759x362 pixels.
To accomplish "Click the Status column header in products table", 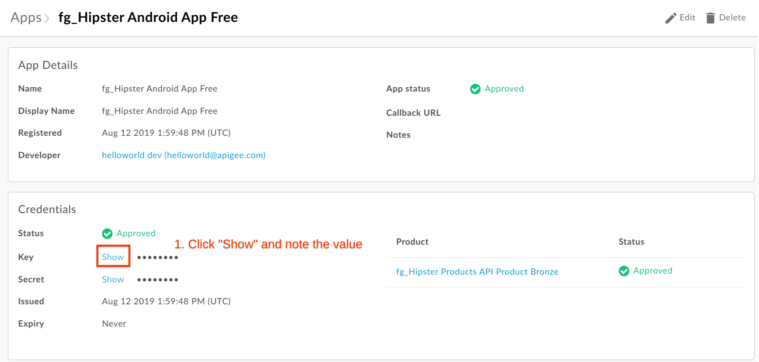I will [x=631, y=242].
